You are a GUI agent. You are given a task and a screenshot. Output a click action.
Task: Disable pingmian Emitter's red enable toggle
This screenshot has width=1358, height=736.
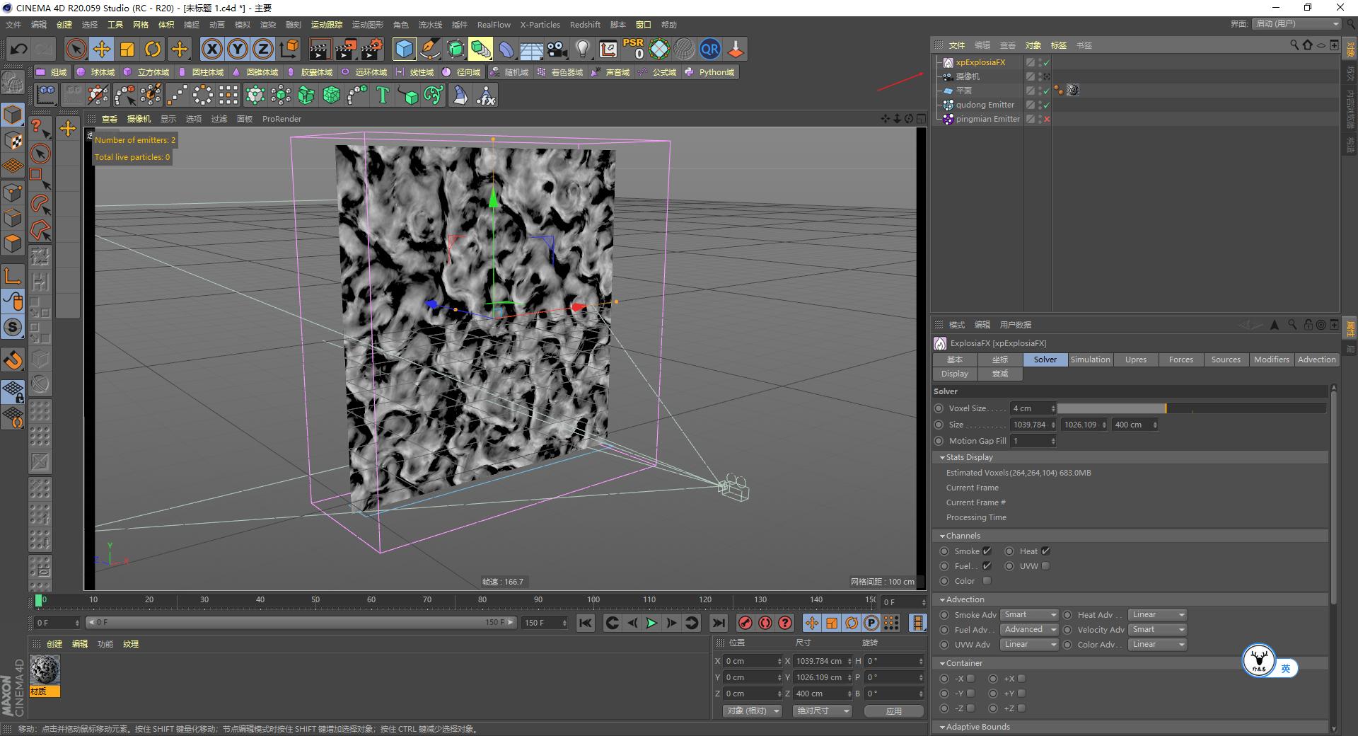coord(1045,119)
